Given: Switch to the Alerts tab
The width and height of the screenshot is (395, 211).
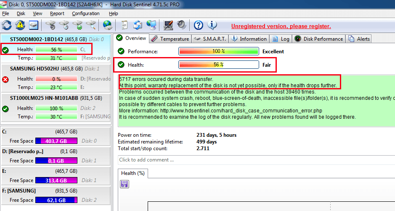Looking at the screenshot, I should point(359,39).
